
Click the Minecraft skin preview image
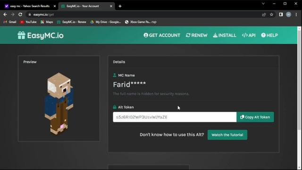pyautogui.click(x=59, y=104)
